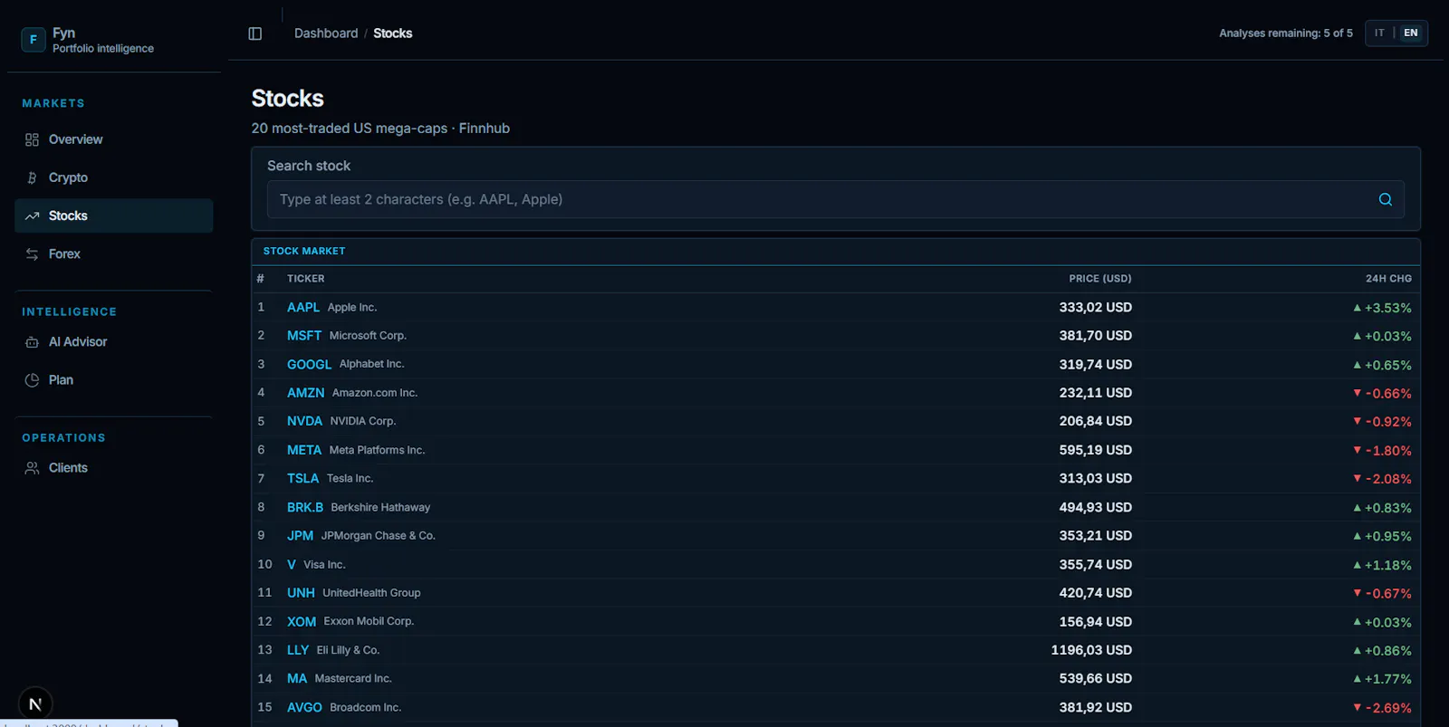The height and width of the screenshot is (727, 1449).
Task: Open AI Advisor in the sidebar
Action: click(x=114, y=342)
